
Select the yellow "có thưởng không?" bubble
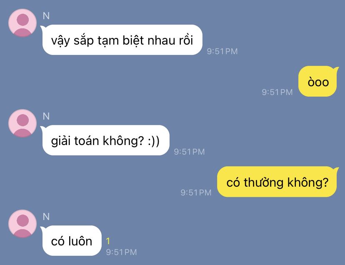pyautogui.click(x=277, y=182)
